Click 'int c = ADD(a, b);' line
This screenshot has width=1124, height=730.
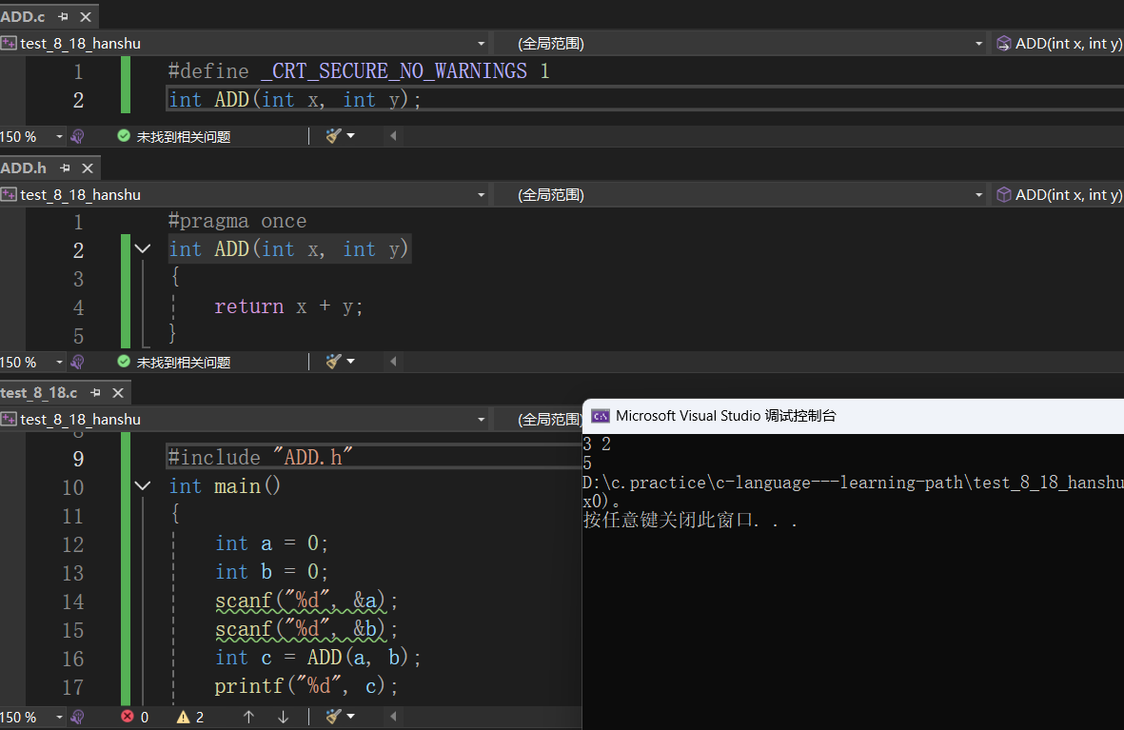[318, 658]
